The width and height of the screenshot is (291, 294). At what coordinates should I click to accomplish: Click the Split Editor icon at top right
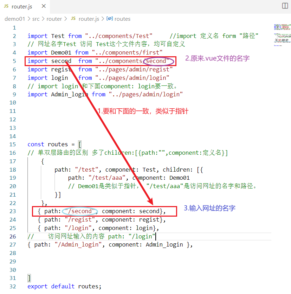[285, 6]
